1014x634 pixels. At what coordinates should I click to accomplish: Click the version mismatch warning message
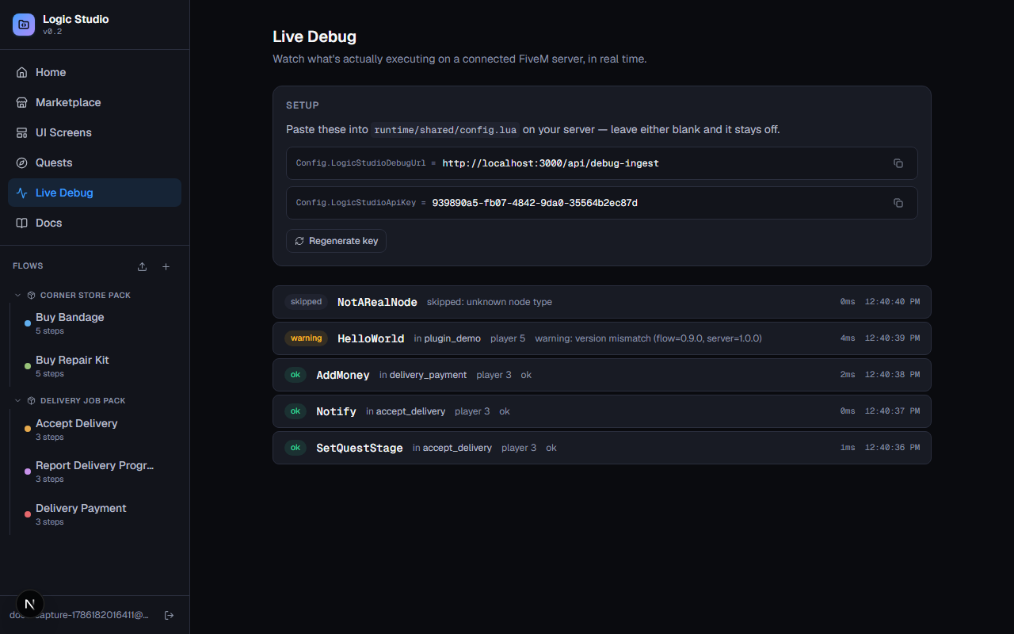point(648,338)
